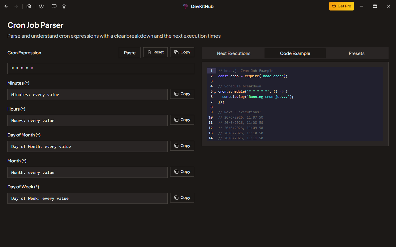This screenshot has height=247, width=396.
Task: Click the DevKitHub brain logo
Action: [x=186, y=6]
